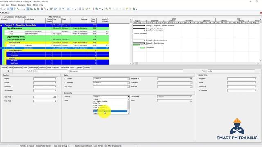Click the Gantt chart horizontal scrollbar thumb
This screenshot has width=262, height=147.
136,63
